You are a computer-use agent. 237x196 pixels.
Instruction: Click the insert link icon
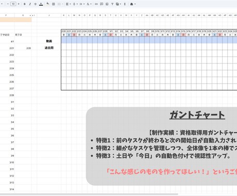pos(96,4)
